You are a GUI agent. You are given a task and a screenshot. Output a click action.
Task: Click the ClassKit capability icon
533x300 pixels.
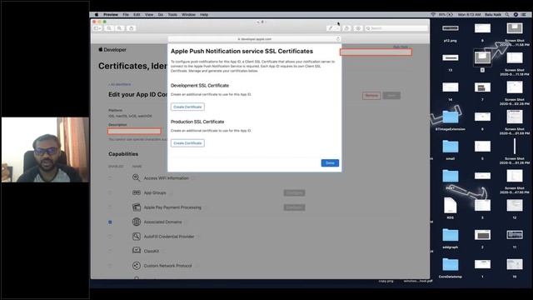point(136,251)
